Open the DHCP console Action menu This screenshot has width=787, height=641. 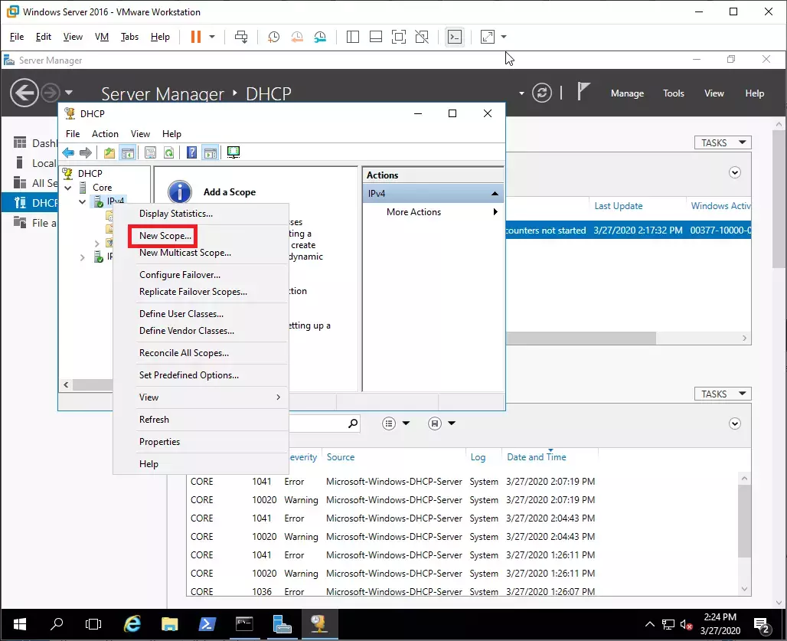(105, 134)
